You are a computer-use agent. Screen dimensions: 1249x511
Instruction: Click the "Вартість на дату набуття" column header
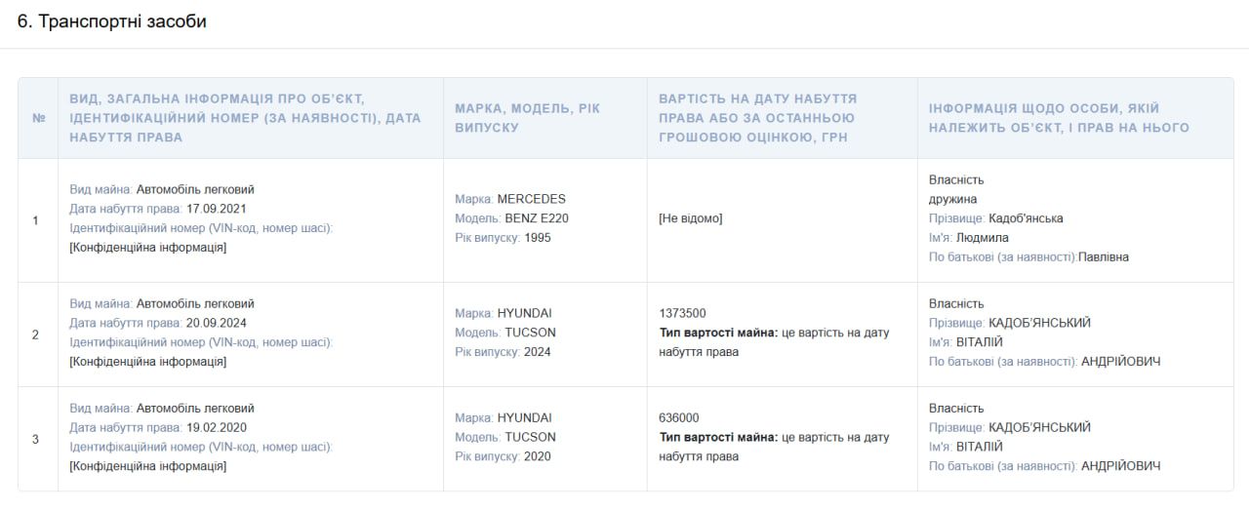point(757,118)
